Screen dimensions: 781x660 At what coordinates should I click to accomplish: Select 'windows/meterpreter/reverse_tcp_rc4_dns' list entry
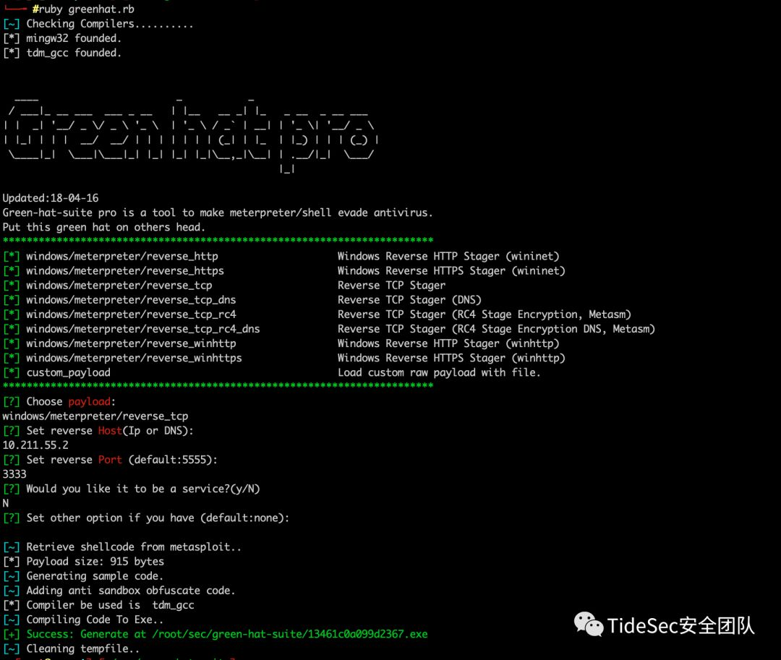(143, 328)
